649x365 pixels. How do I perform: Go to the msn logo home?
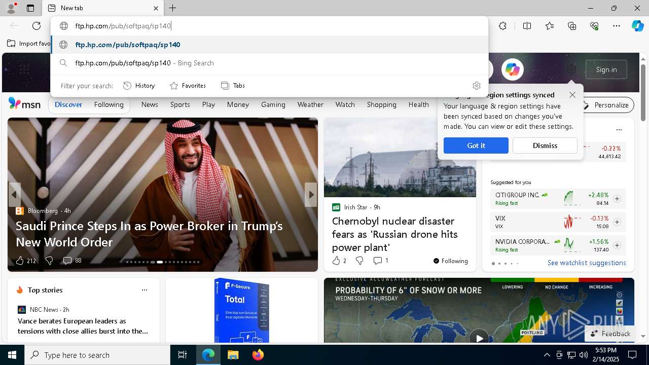(x=24, y=104)
